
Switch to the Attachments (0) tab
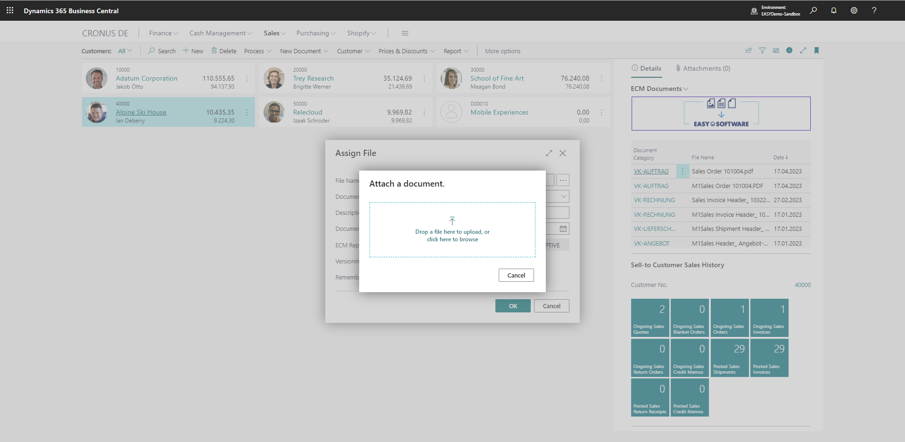coord(703,68)
